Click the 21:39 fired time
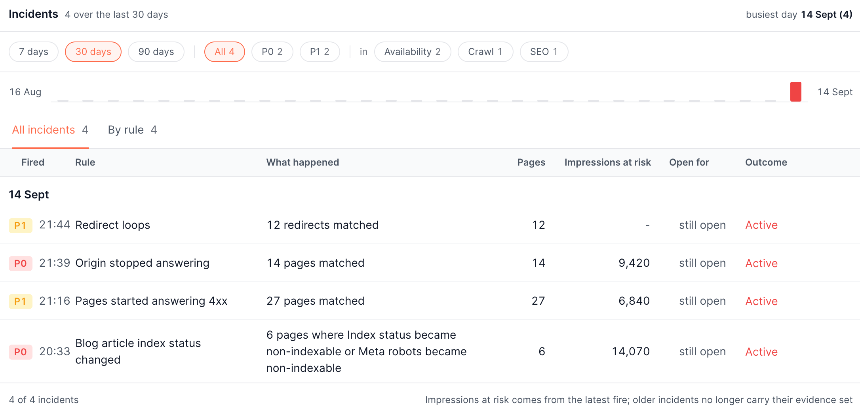Screen dimensions: 860x411 [x=55, y=263]
